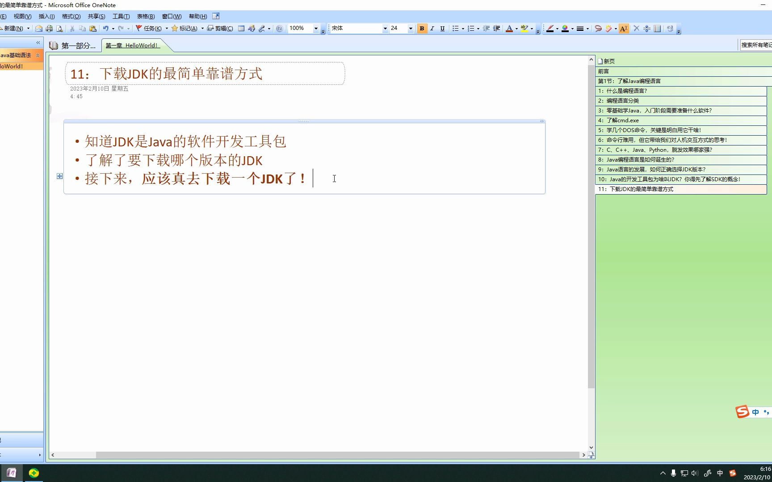Toggle Underline formatting button
This screenshot has width=772, height=482.
pos(442,29)
